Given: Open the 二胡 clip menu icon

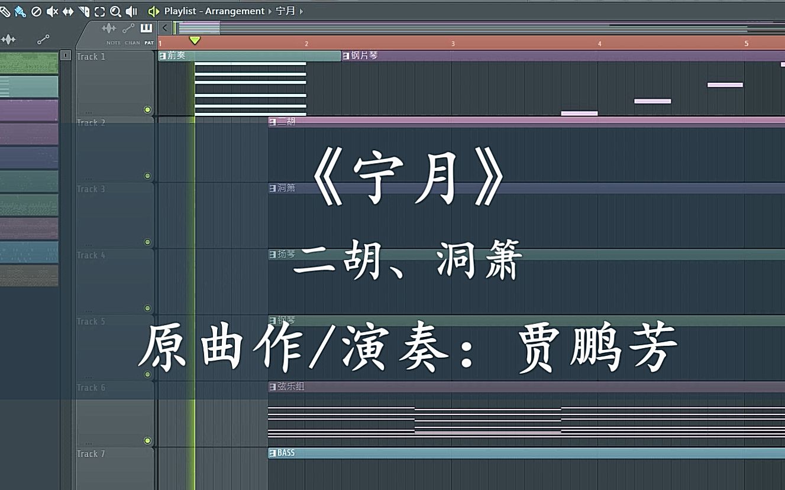Looking at the screenshot, I should coord(273,122).
